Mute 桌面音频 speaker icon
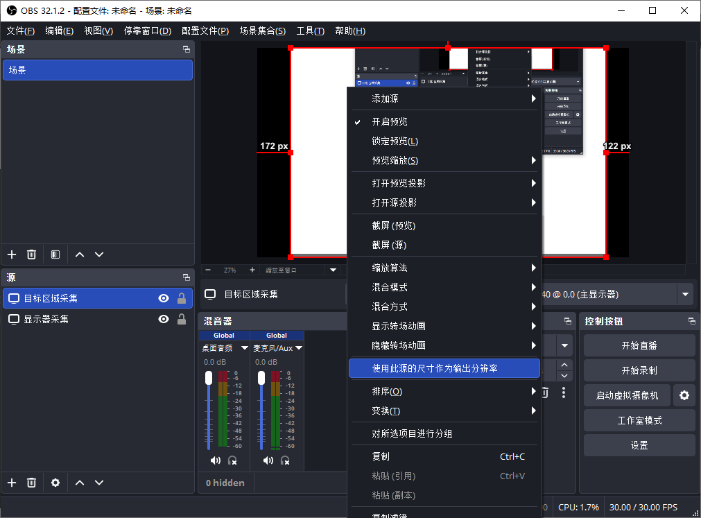 point(216,460)
